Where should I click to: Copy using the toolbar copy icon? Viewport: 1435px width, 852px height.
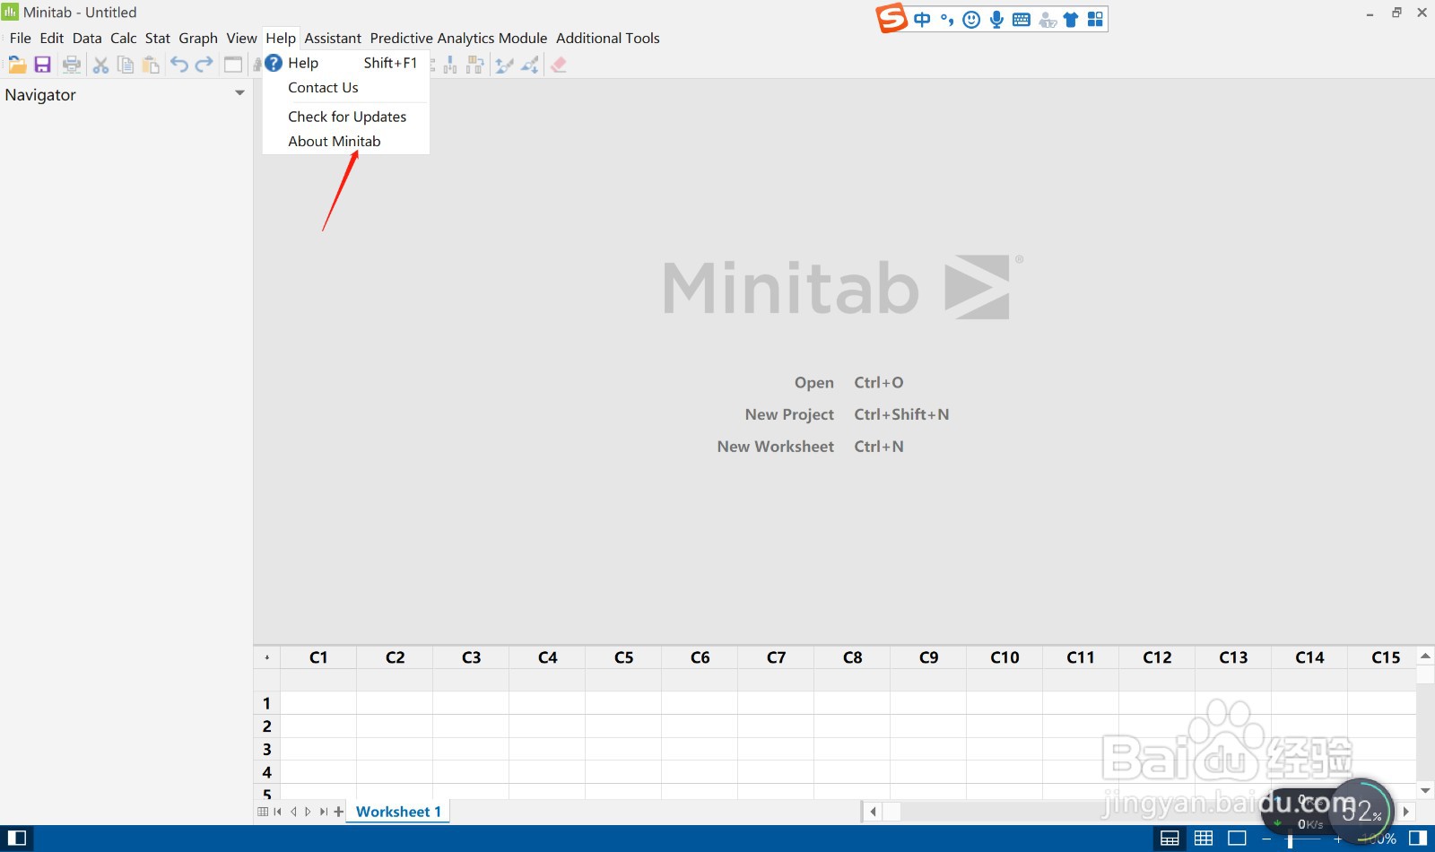coord(126,65)
